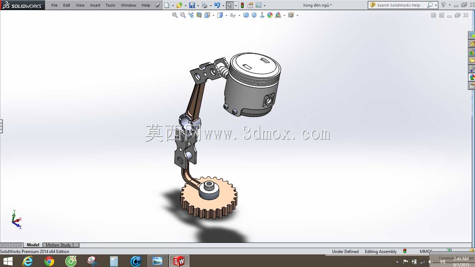Launch Google Chrome from the taskbar
This screenshot has height=267, width=475.
(x=49, y=261)
